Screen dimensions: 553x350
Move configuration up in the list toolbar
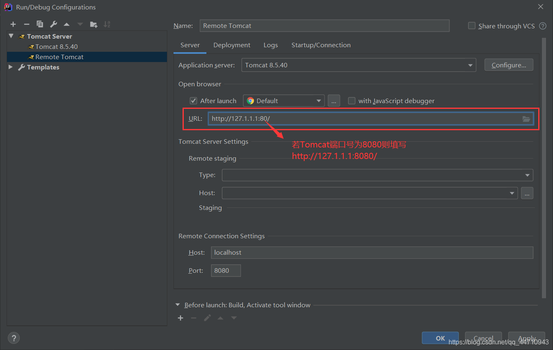click(67, 24)
